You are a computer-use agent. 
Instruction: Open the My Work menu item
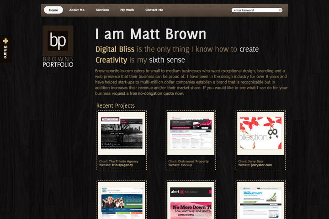[127, 10]
